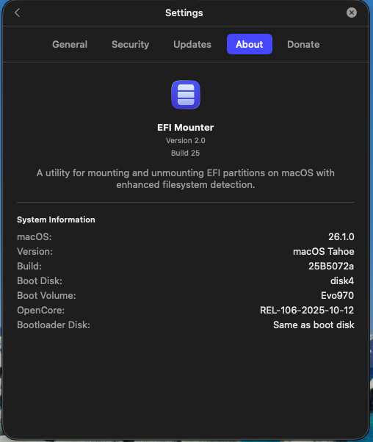This screenshot has height=442, width=373.
Task: Open the Donate tab
Action: click(x=303, y=44)
